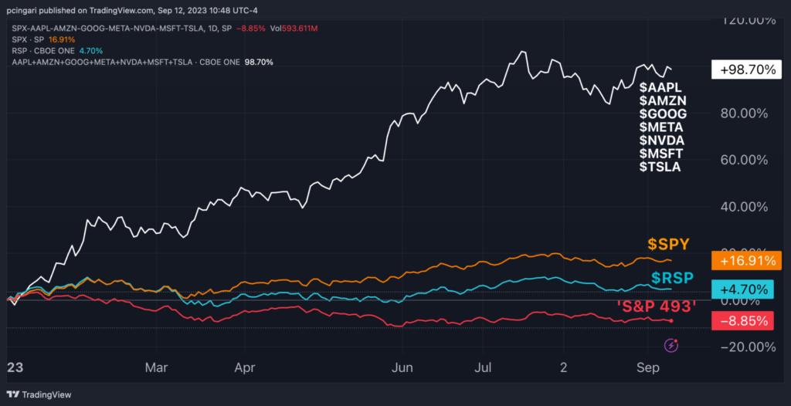Click the $GOOG text label
This screenshot has height=406, width=791.
(663, 113)
